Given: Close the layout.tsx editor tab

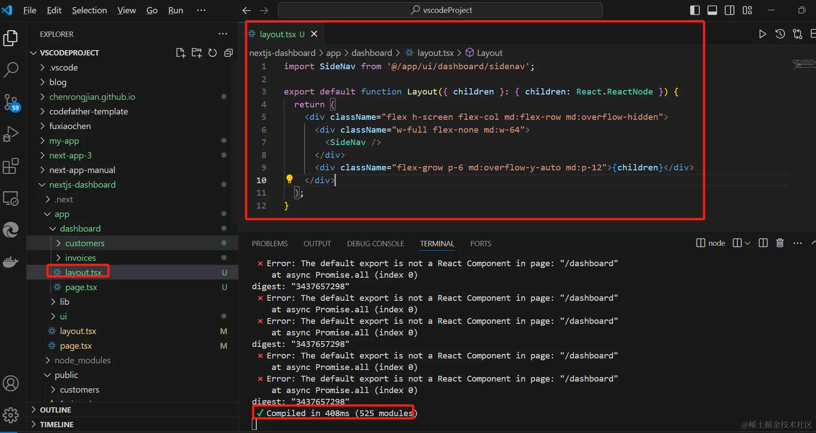Looking at the screenshot, I should (x=314, y=34).
